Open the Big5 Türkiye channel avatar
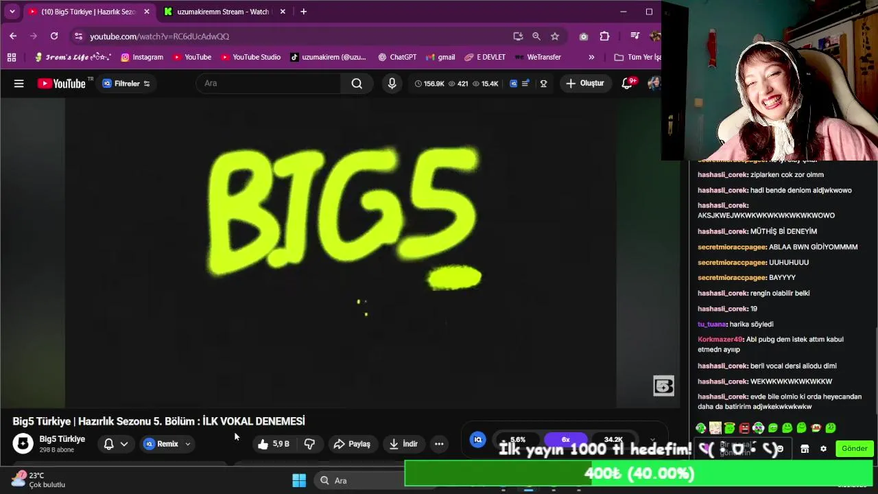 pyautogui.click(x=23, y=443)
